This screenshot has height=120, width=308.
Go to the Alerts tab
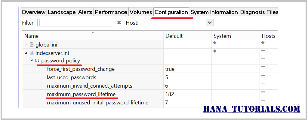click(85, 12)
